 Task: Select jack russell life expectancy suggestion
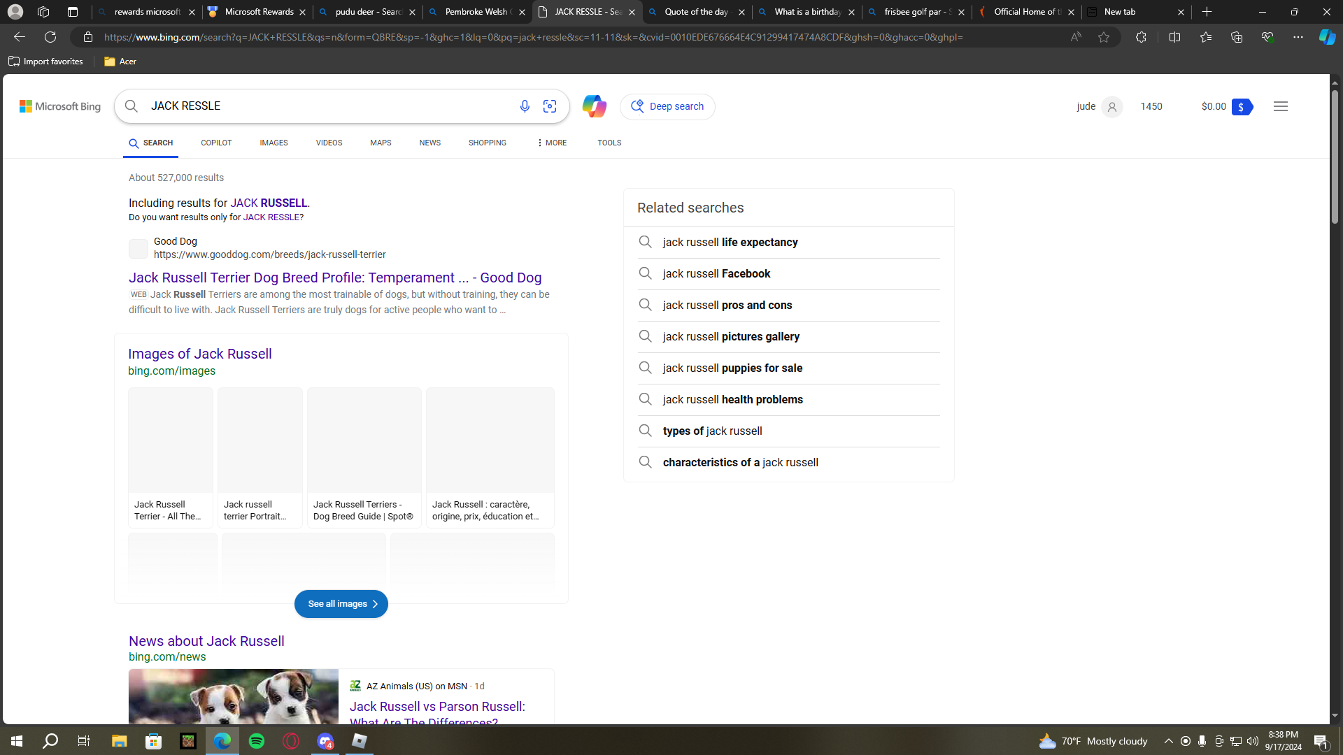tap(730, 243)
